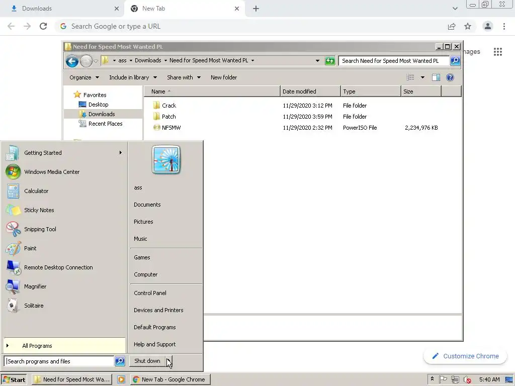The height and width of the screenshot is (386, 515).
Task: Sort by Date modified column header
Action: click(x=310, y=91)
